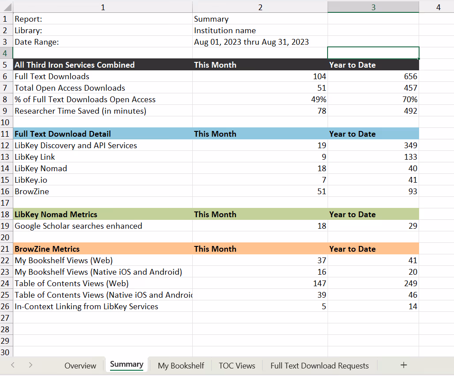Select column 4 header

coord(438,7)
